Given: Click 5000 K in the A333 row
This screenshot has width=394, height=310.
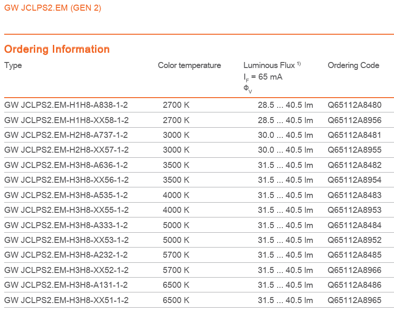Looking at the screenshot, I should tap(176, 225).
